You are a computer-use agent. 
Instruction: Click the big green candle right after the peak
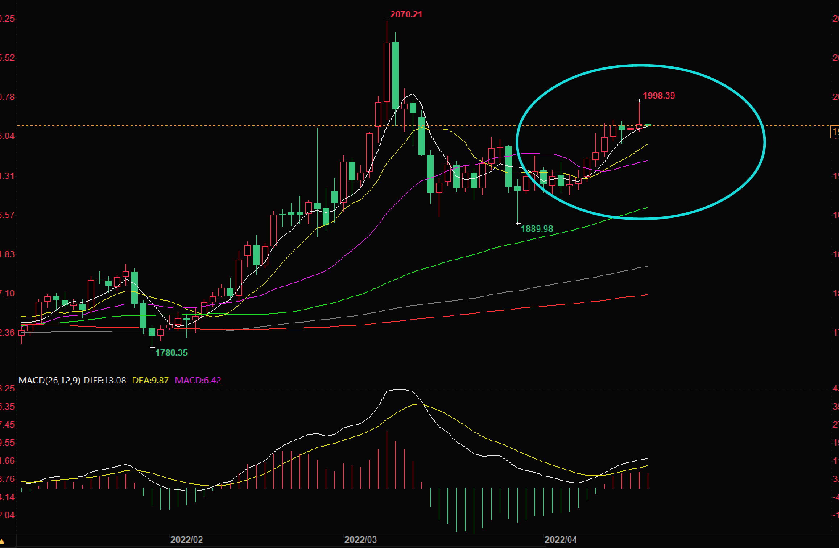tap(396, 75)
